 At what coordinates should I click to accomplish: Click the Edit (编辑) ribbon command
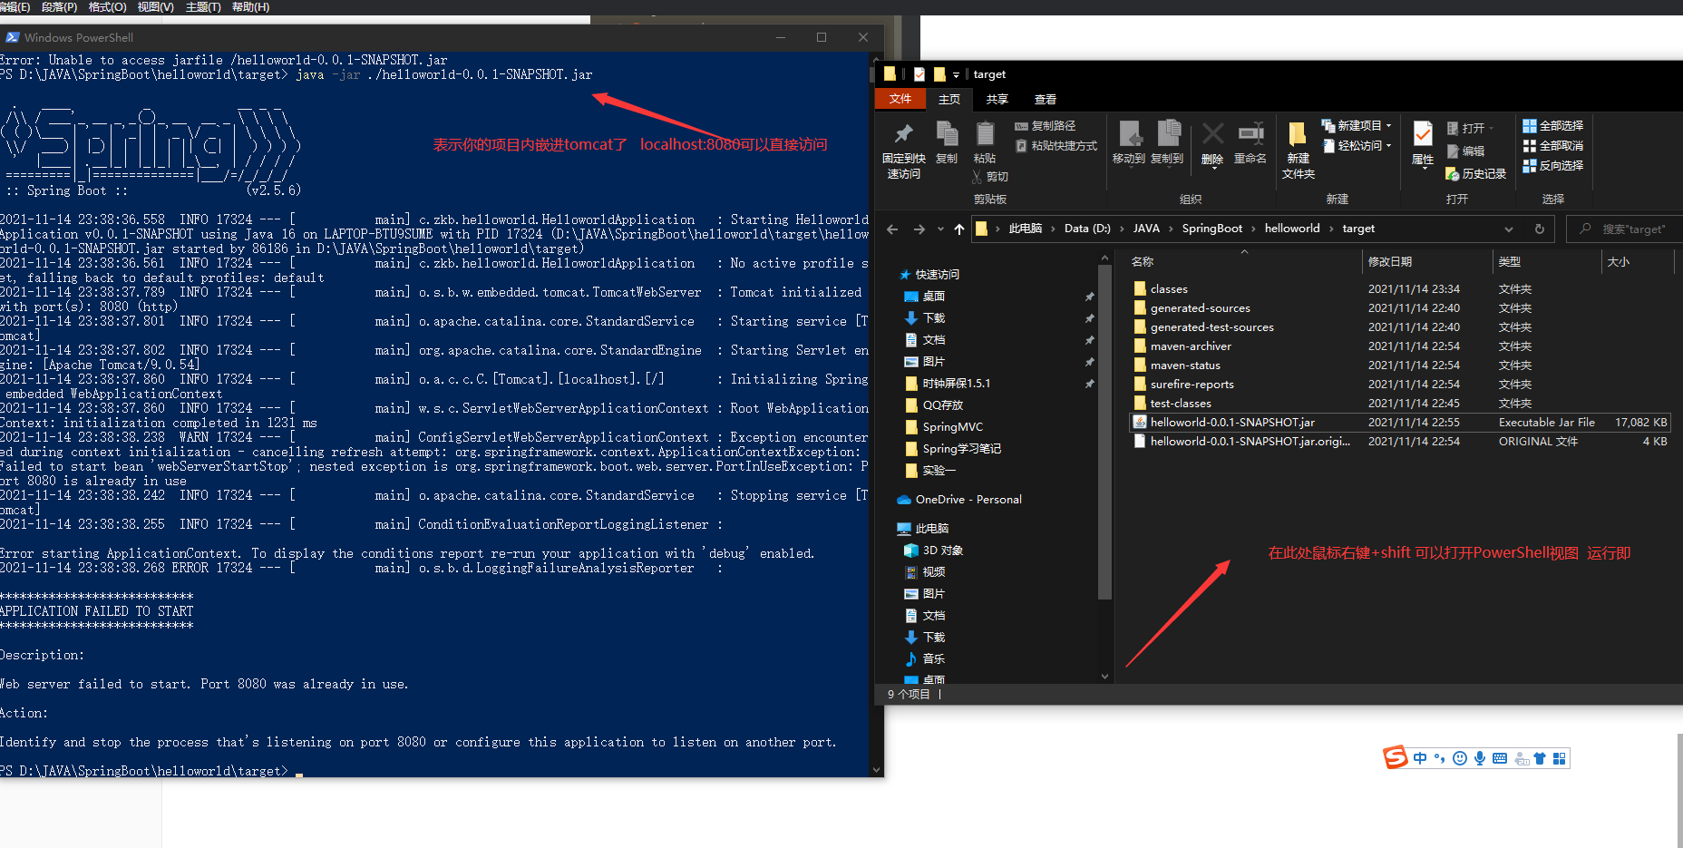point(1465,151)
